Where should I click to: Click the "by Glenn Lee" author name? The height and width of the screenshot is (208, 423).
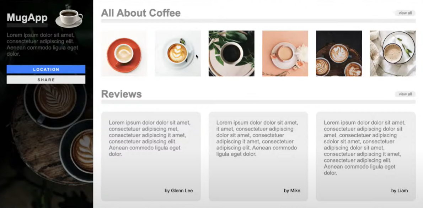point(178,191)
